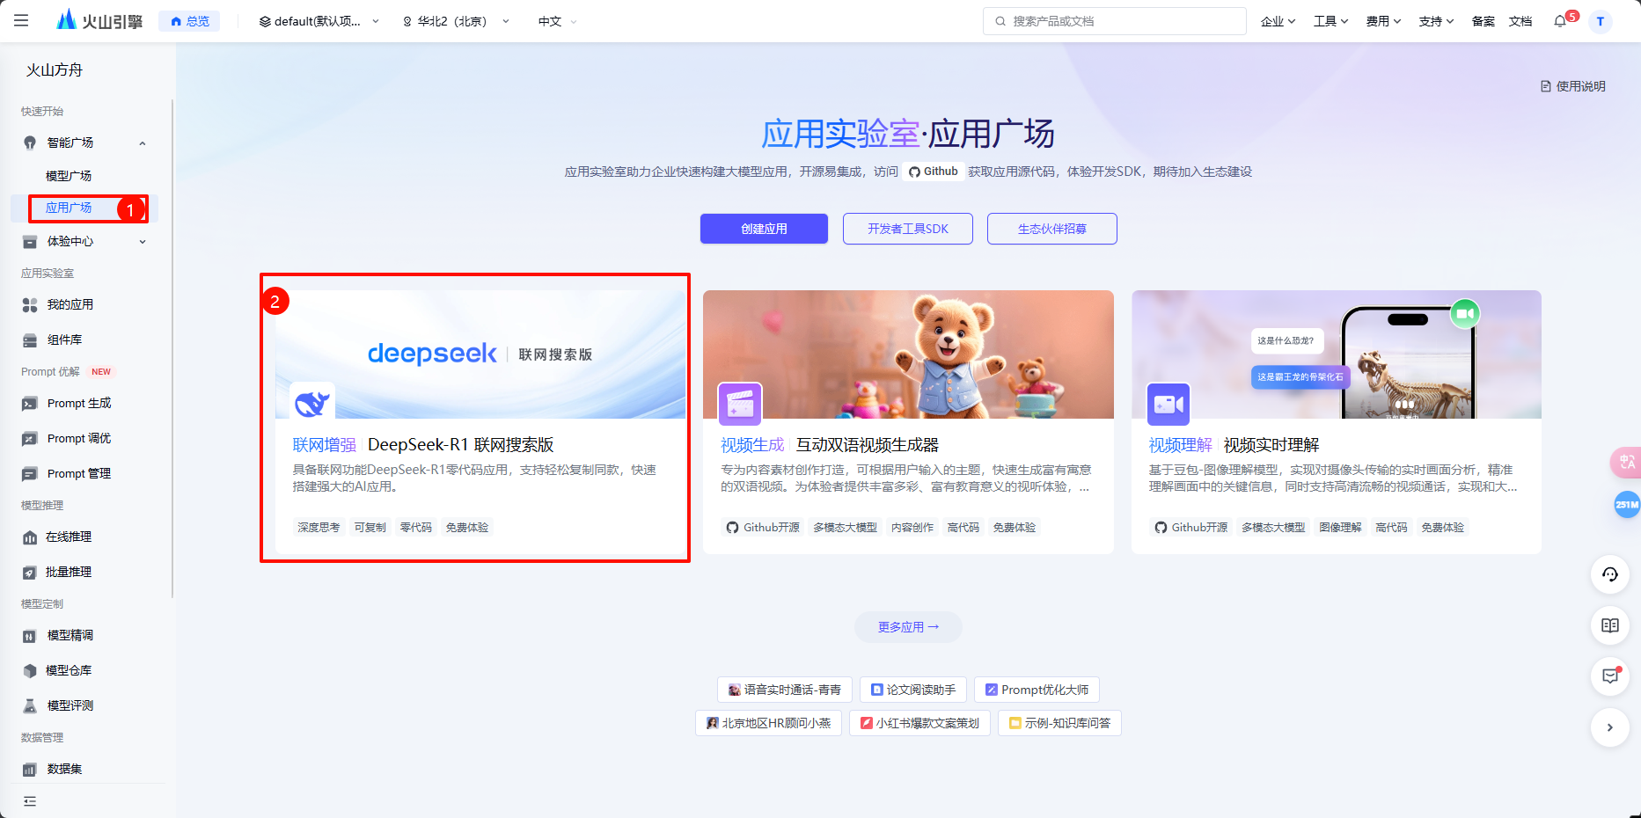The height and width of the screenshot is (818, 1641).
Task: Open the DeepSeek-R1 联网搜索版 title
Action: coord(461,445)
